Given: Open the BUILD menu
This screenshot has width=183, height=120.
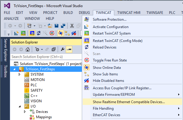Looking at the screenshot, I should pyautogui.click(x=68, y=13).
